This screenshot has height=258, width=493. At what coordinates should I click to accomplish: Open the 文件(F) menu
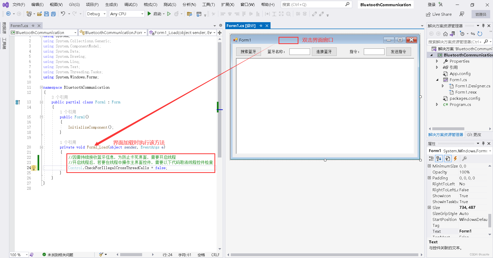19,5
